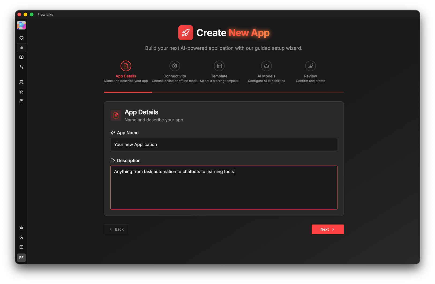The image size is (435, 284).
Task: Click the colorful app logo at top
Action: [x=21, y=25]
